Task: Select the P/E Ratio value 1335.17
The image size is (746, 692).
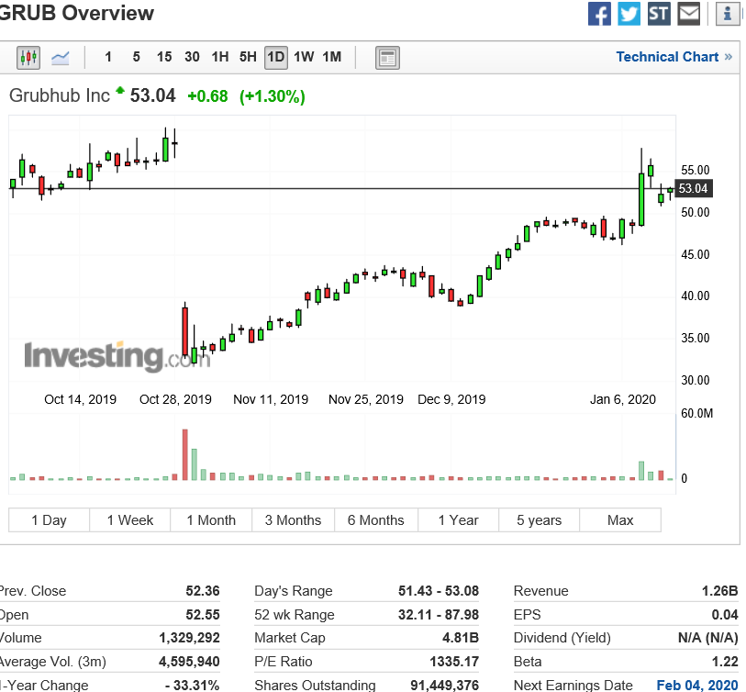Action: [x=454, y=662]
